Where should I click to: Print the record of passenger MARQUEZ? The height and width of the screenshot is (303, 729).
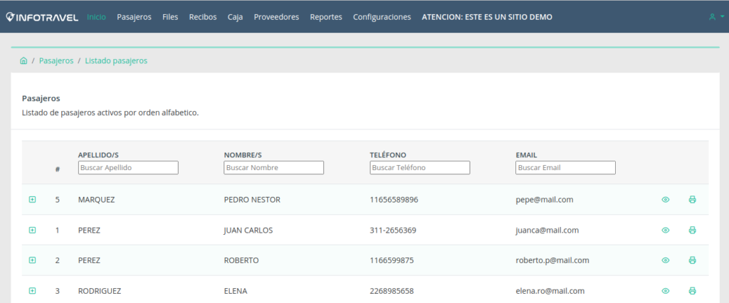tap(692, 200)
